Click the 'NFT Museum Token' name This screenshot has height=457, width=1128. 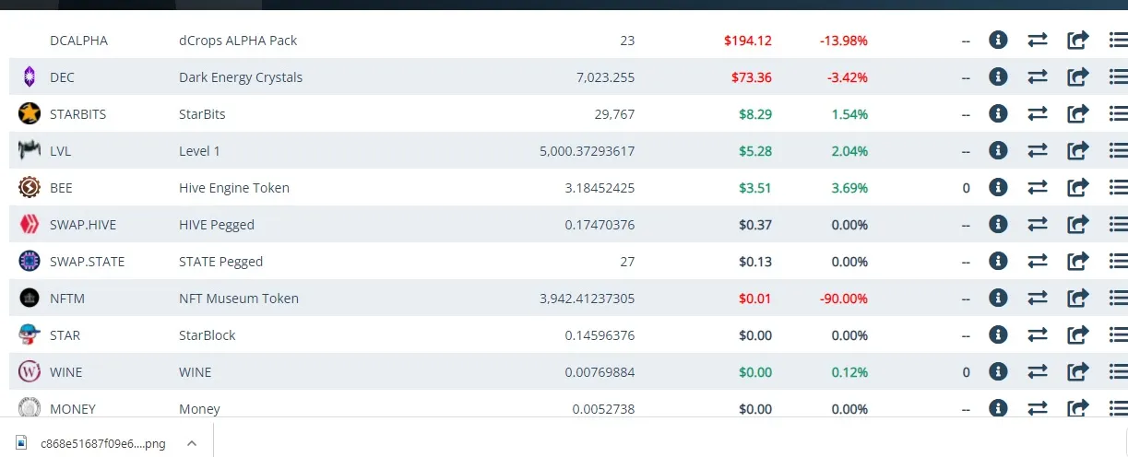pyautogui.click(x=239, y=299)
